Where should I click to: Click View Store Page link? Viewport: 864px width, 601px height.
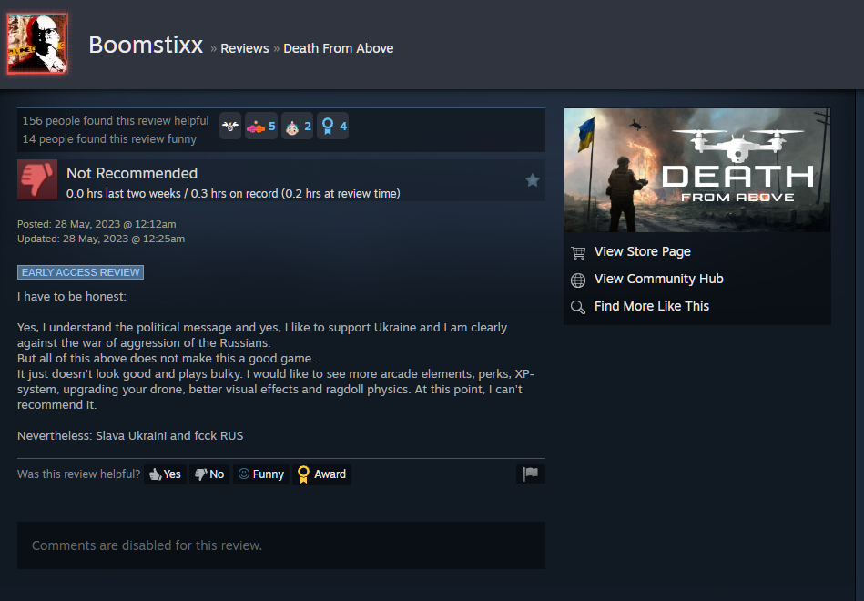coord(643,251)
